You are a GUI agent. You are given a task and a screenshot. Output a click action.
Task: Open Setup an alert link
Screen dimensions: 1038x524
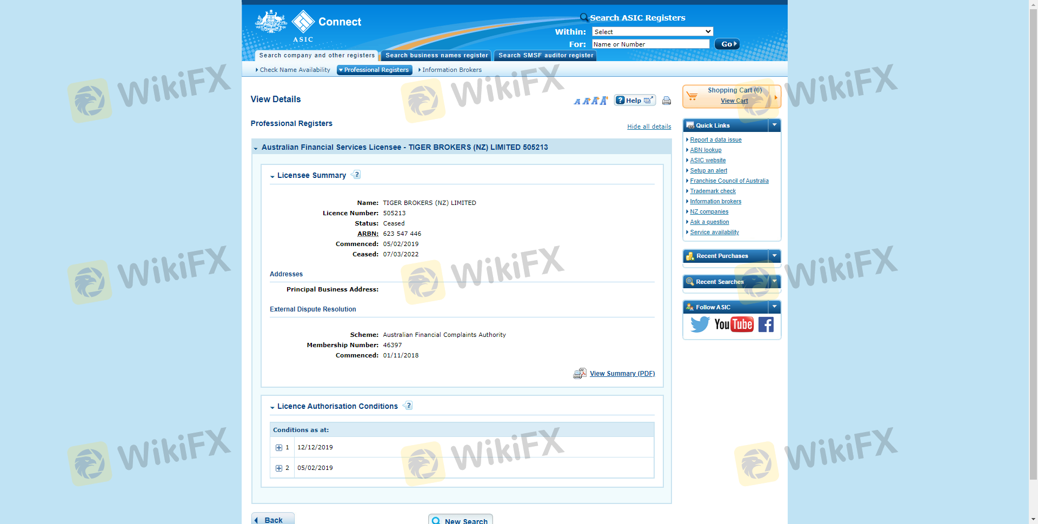tap(708, 171)
